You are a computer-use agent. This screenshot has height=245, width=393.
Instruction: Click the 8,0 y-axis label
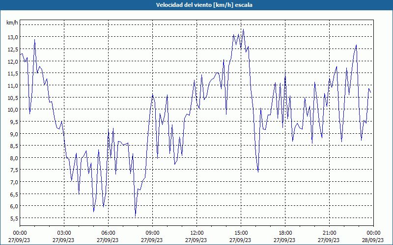[14, 158]
